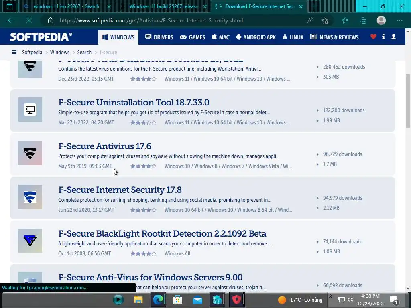Click the BlackLight Rootkit Detection thumbnail icon
Screen dimensions: 411x308
(30, 241)
